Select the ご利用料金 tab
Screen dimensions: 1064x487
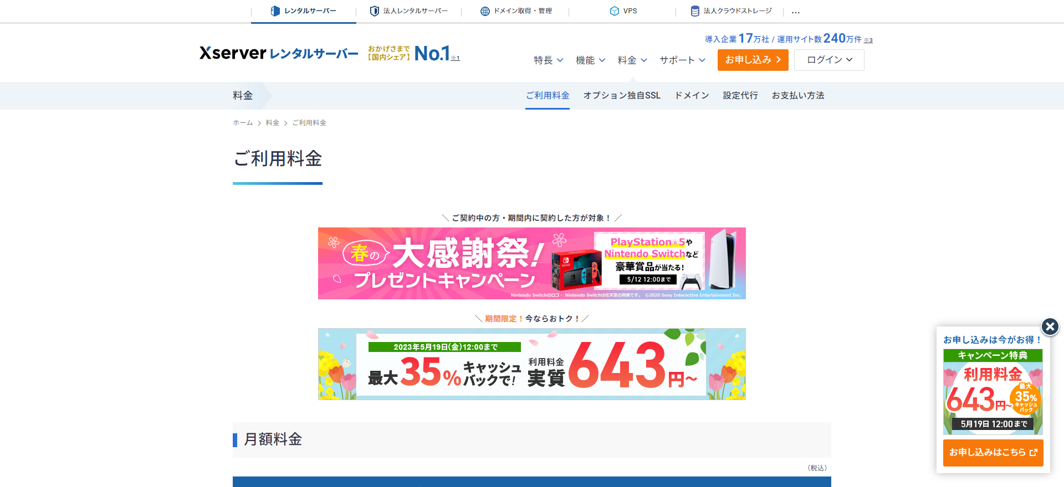548,95
